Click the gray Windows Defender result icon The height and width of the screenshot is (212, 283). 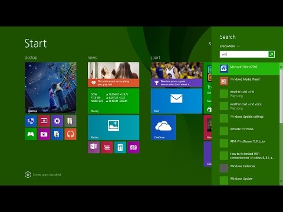click(x=224, y=168)
